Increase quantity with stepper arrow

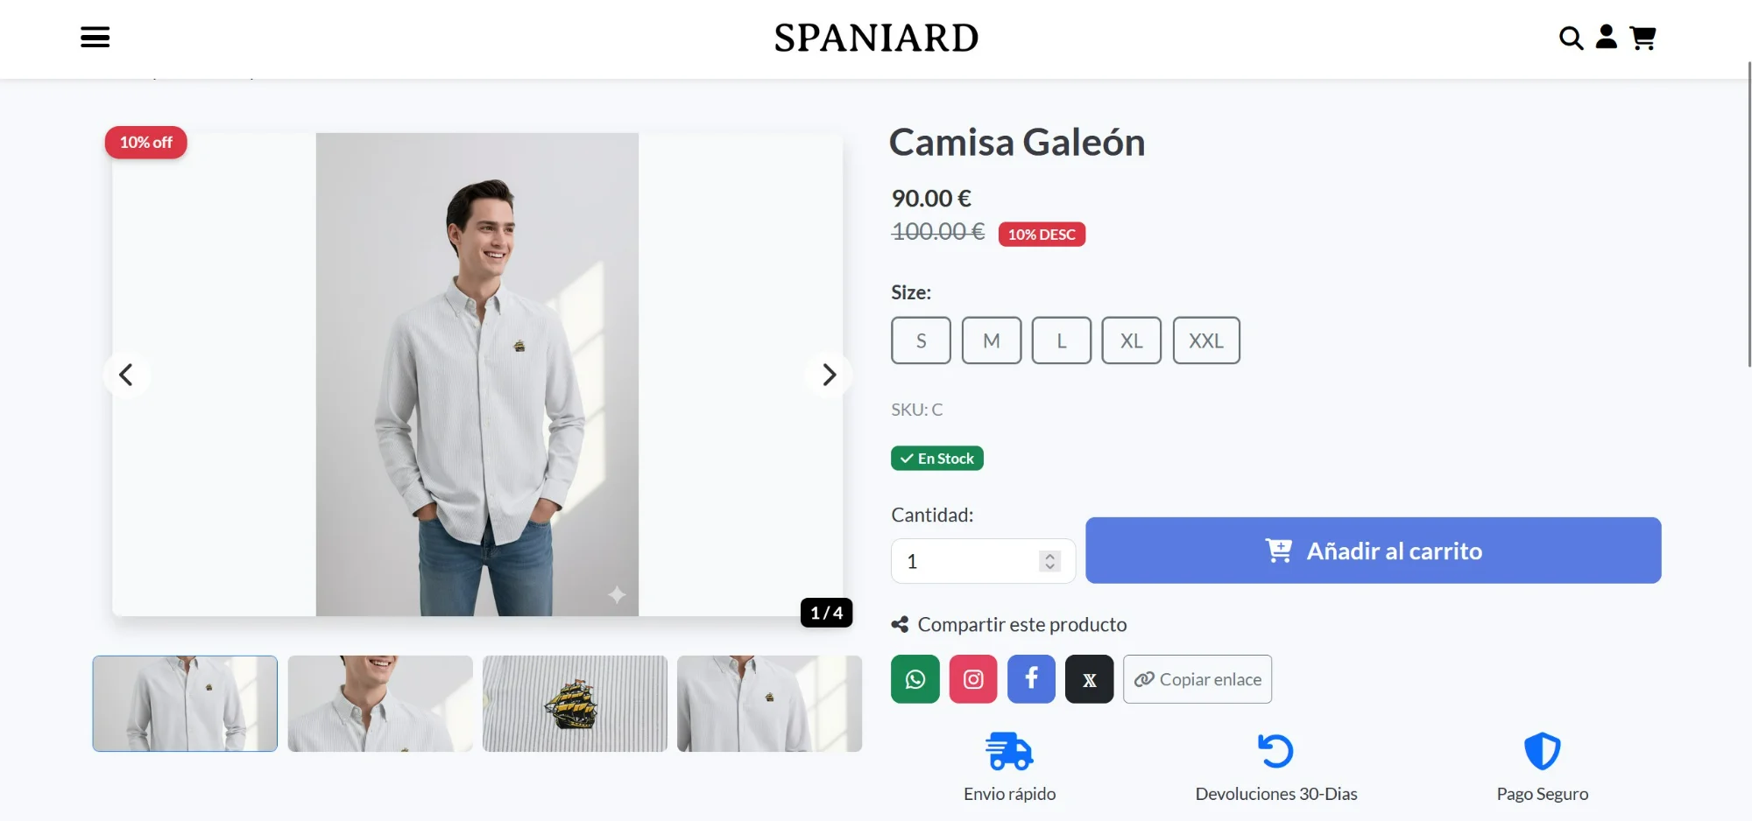(x=1049, y=556)
